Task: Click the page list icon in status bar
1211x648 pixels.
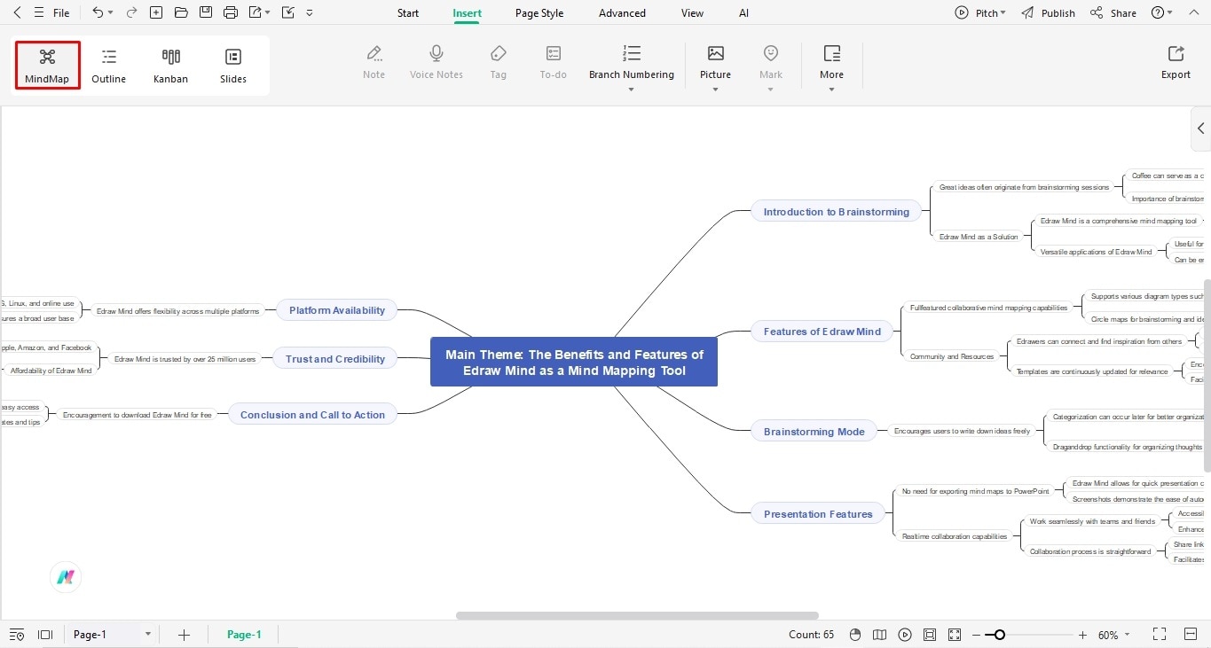Action: tap(17, 635)
